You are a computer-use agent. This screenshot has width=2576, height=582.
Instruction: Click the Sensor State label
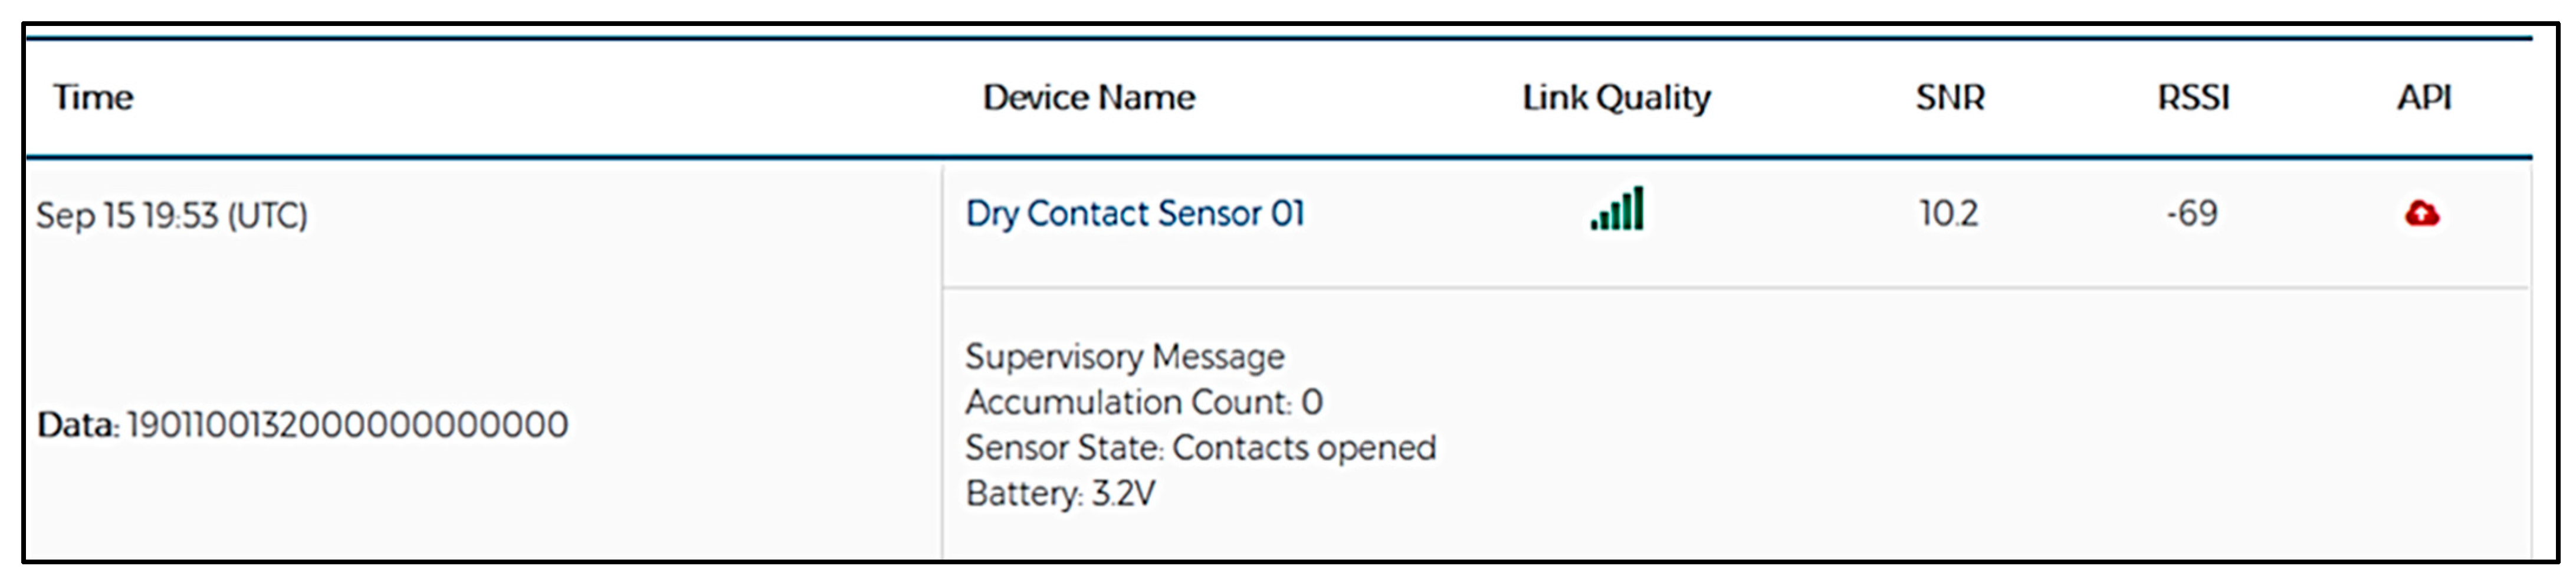1063,447
